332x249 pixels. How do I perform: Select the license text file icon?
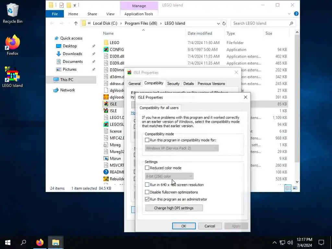point(106,131)
